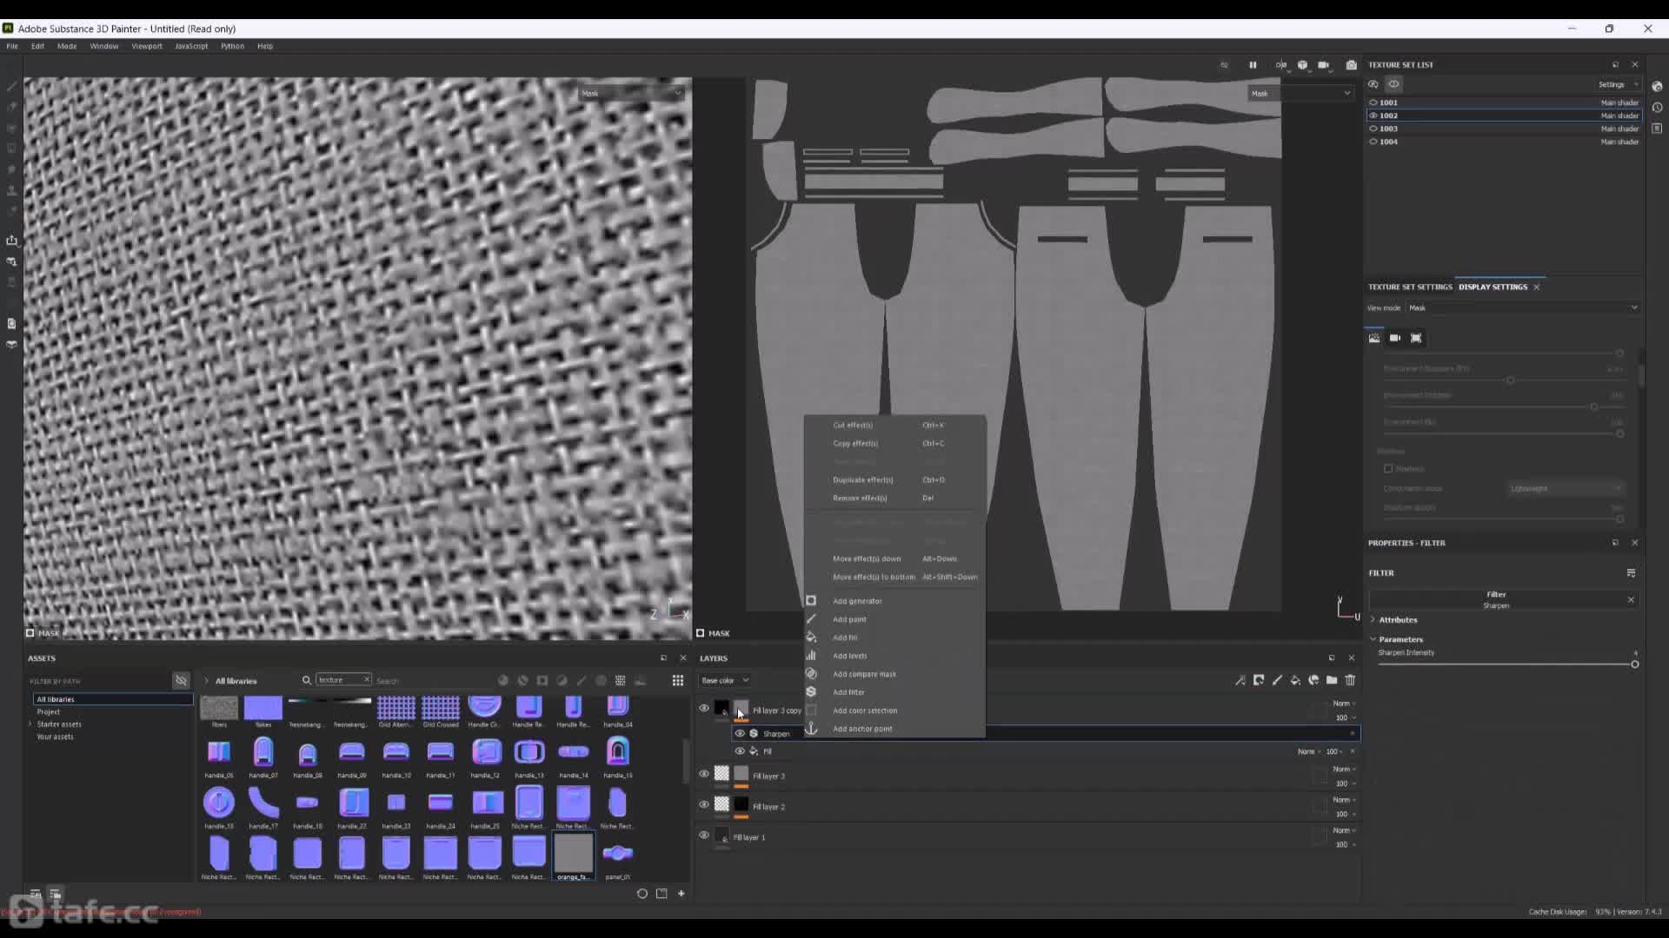Open the View mode Mask dropdown
The height and width of the screenshot is (938, 1669).
[1523, 307]
